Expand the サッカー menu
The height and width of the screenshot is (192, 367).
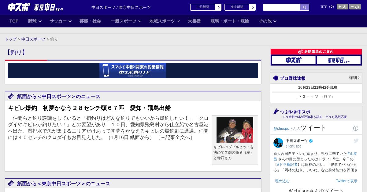click(x=61, y=21)
